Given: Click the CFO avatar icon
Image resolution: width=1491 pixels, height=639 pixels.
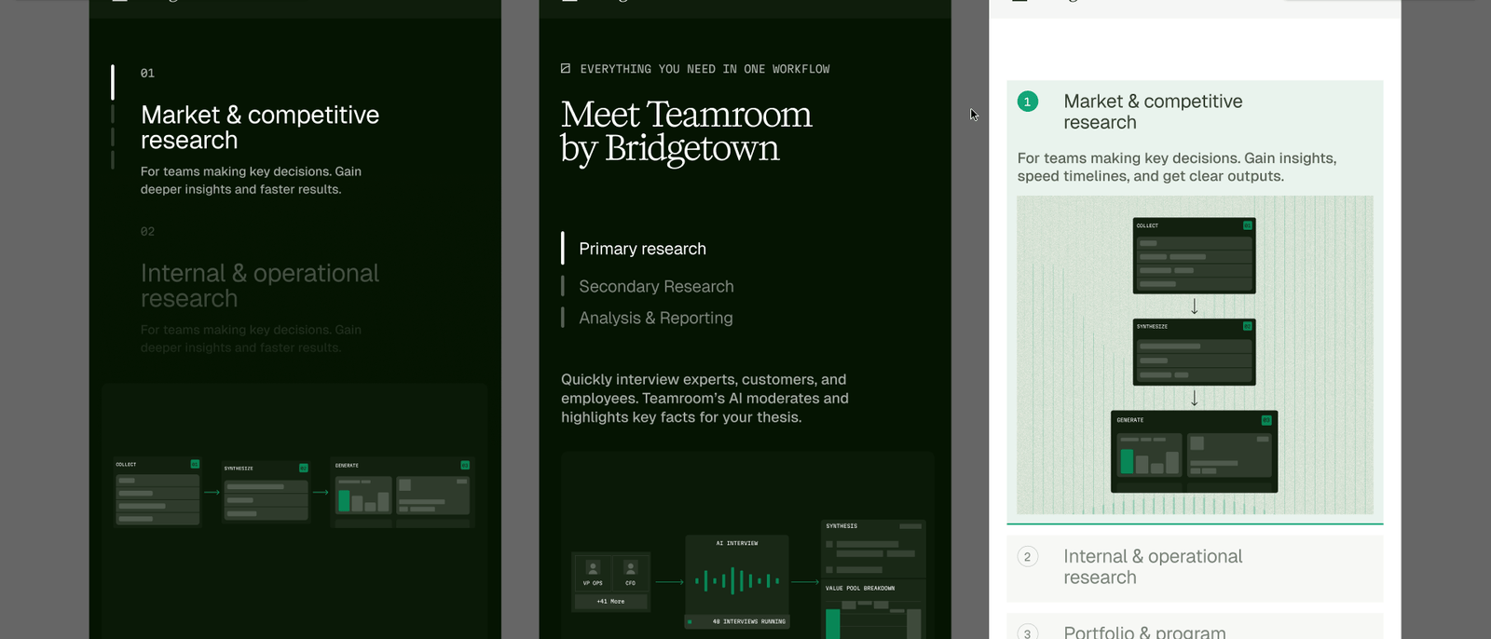Looking at the screenshot, I should click(631, 567).
